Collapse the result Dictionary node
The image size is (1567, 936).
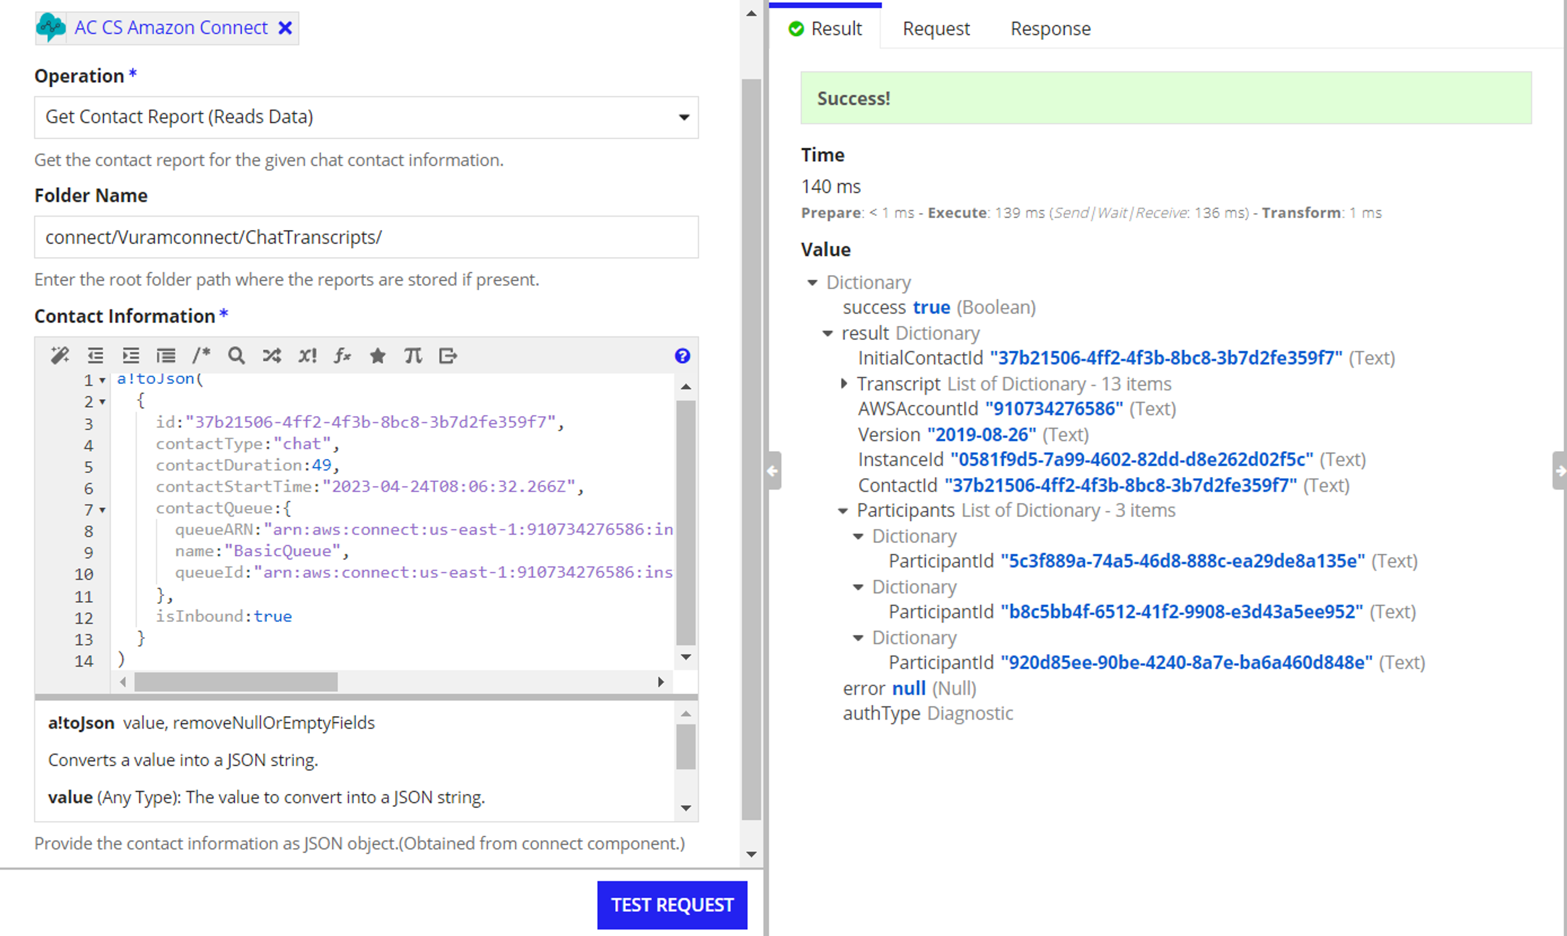pyautogui.click(x=828, y=333)
